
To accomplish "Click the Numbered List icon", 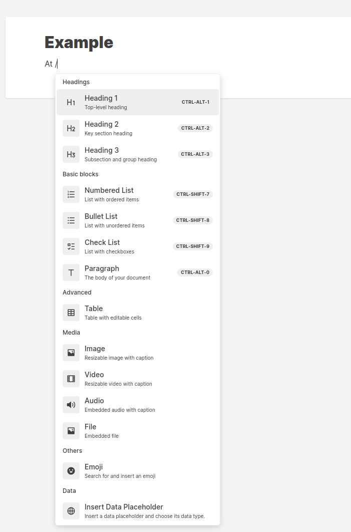I will pyautogui.click(x=71, y=194).
